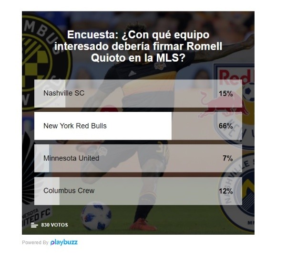
Task: Pick Columbus Crew in the poll
Action: click(138, 191)
